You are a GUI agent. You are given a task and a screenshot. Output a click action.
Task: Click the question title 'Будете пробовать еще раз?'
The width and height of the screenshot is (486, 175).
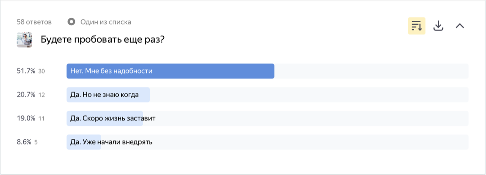pos(102,40)
